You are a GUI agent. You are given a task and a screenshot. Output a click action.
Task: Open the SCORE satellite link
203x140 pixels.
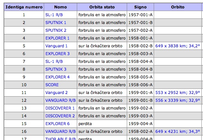pyautogui.click(x=52, y=85)
